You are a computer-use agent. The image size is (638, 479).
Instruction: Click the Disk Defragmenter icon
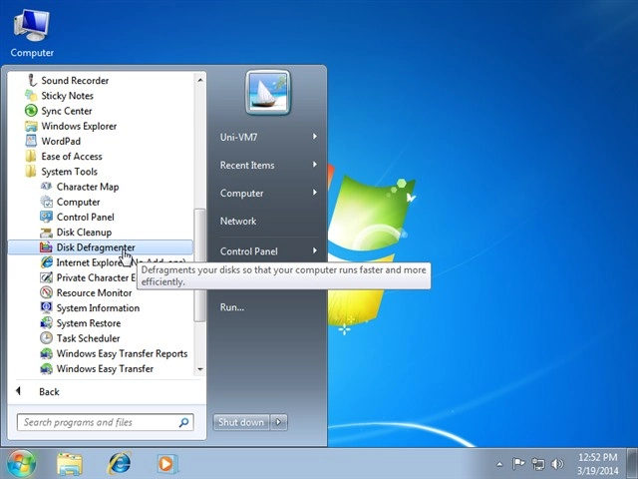[46, 247]
